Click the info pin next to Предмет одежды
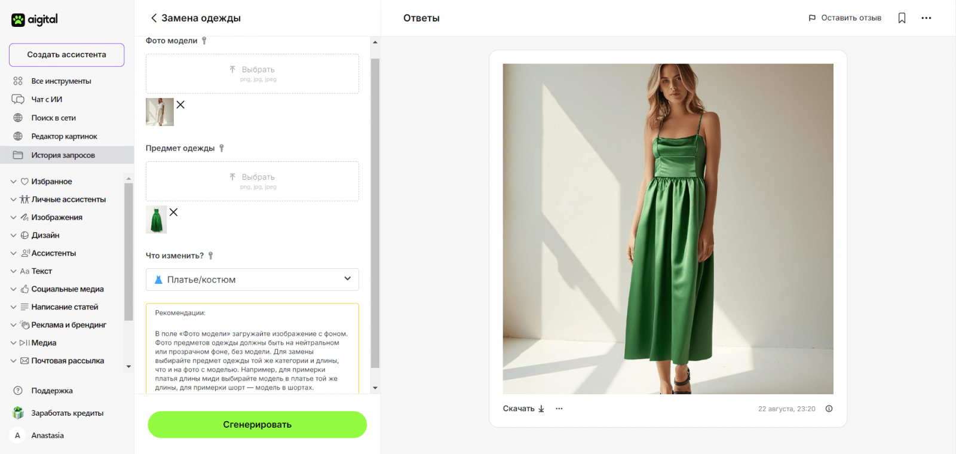This screenshot has height=454, width=956. 222,148
